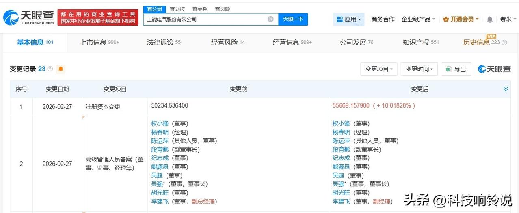Click the help question mark beside 变更记录 23
Screen dimensions: 519x213
pos(50,69)
